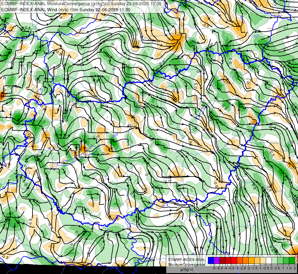Click the -1.5 legend scale value
Screen dimensions: 298x274
pyautogui.click(x=254, y=268)
